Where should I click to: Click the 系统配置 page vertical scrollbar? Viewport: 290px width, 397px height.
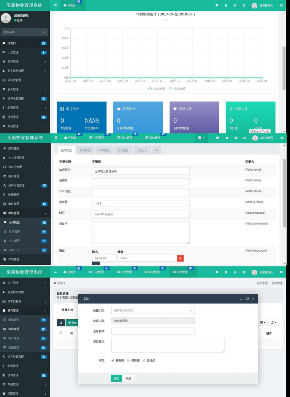[285, 192]
